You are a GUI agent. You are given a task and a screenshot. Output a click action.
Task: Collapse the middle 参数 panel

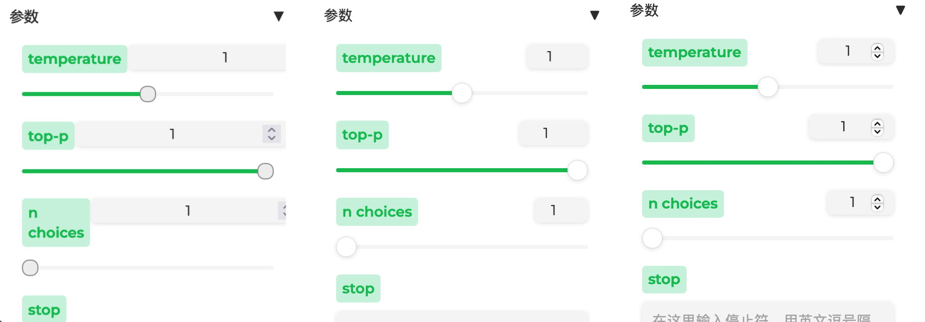594,15
